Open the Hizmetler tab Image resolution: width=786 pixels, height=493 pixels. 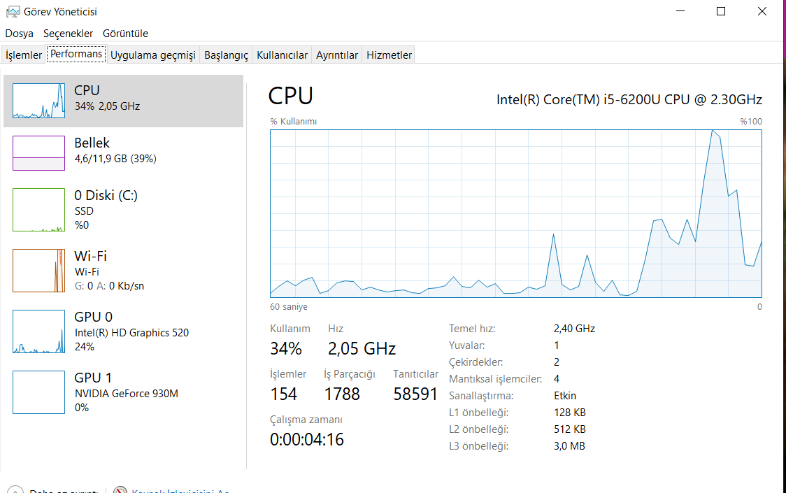[x=389, y=55]
